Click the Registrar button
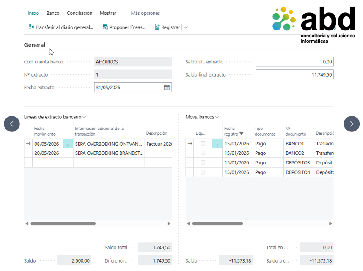Image resolution: width=363 pixels, height=271 pixels. 168,27
